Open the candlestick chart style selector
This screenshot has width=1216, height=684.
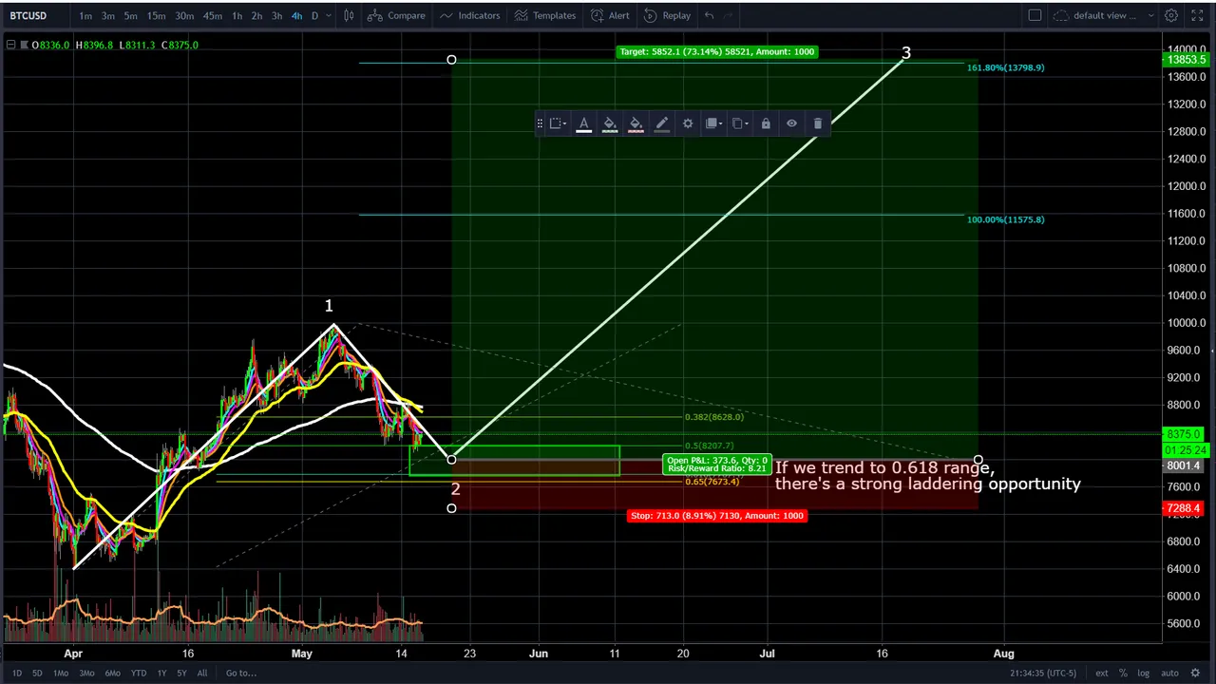[x=349, y=15]
